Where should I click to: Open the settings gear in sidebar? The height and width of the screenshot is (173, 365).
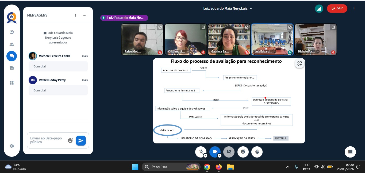pyautogui.click(x=11, y=146)
